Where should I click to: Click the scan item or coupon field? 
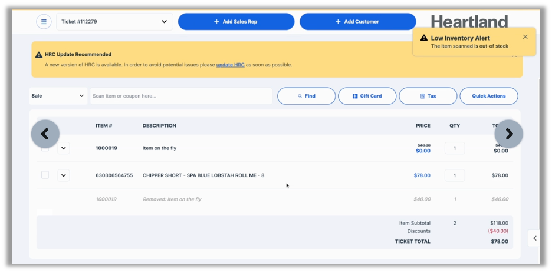point(180,96)
